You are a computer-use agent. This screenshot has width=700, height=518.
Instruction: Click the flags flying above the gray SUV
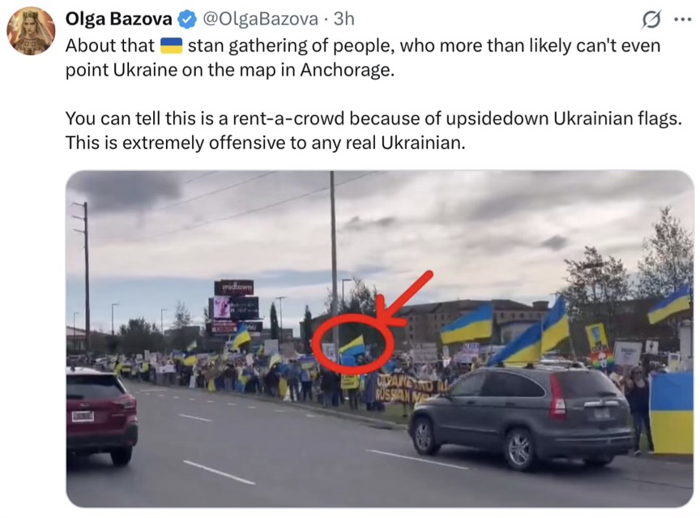pos(529,332)
